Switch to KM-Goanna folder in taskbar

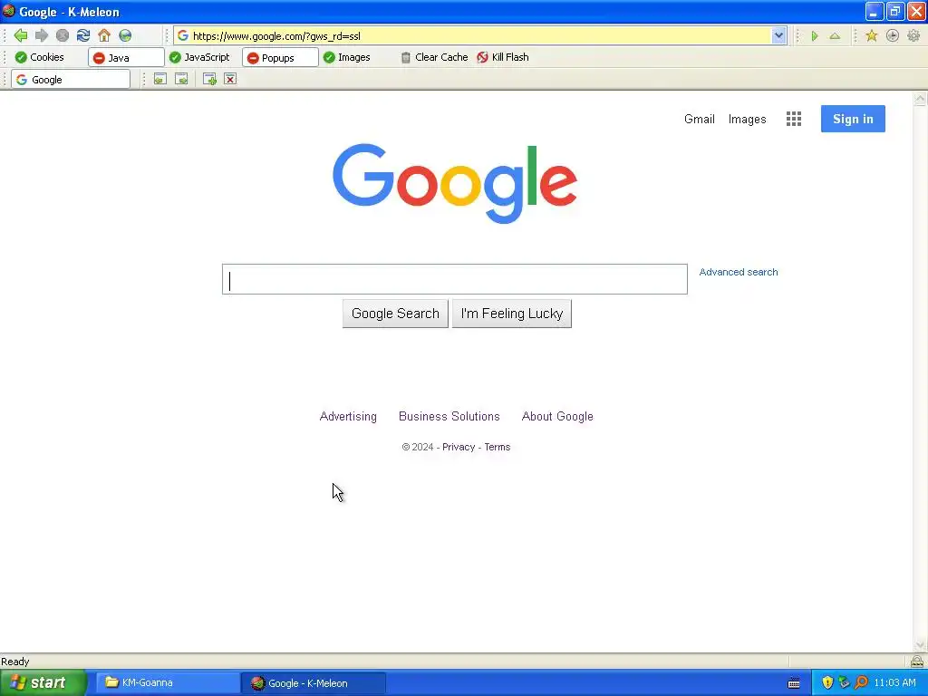pyautogui.click(x=168, y=683)
